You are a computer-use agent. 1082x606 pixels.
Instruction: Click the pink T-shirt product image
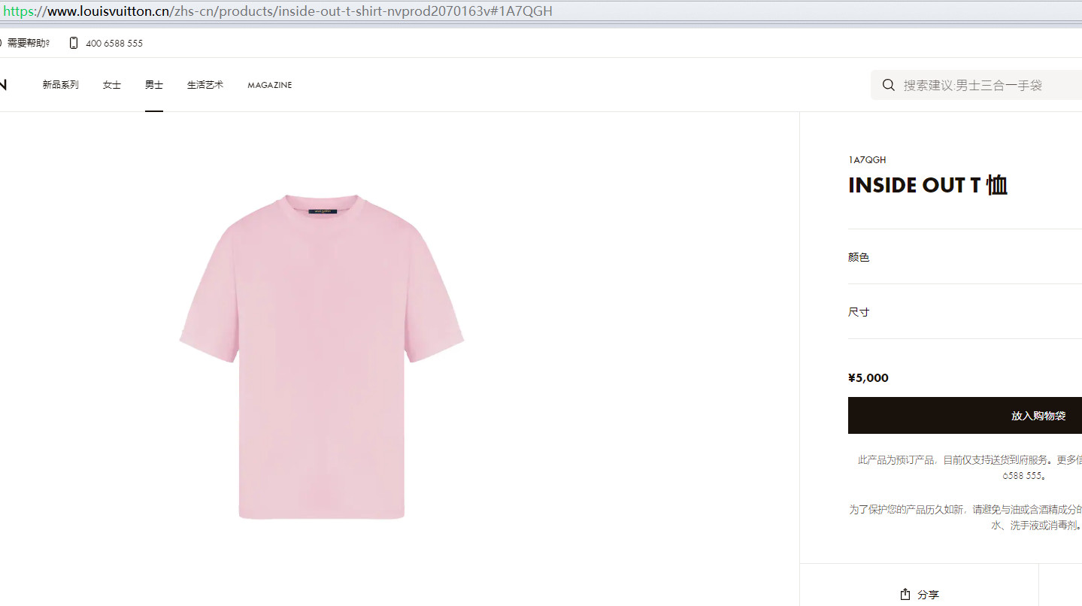(322, 356)
